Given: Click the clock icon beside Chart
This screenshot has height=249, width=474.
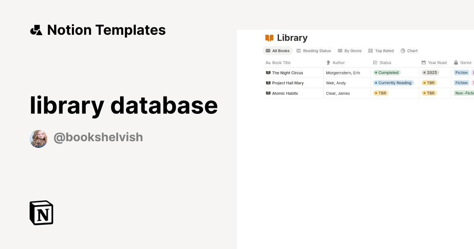Looking at the screenshot, I should point(403,51).
